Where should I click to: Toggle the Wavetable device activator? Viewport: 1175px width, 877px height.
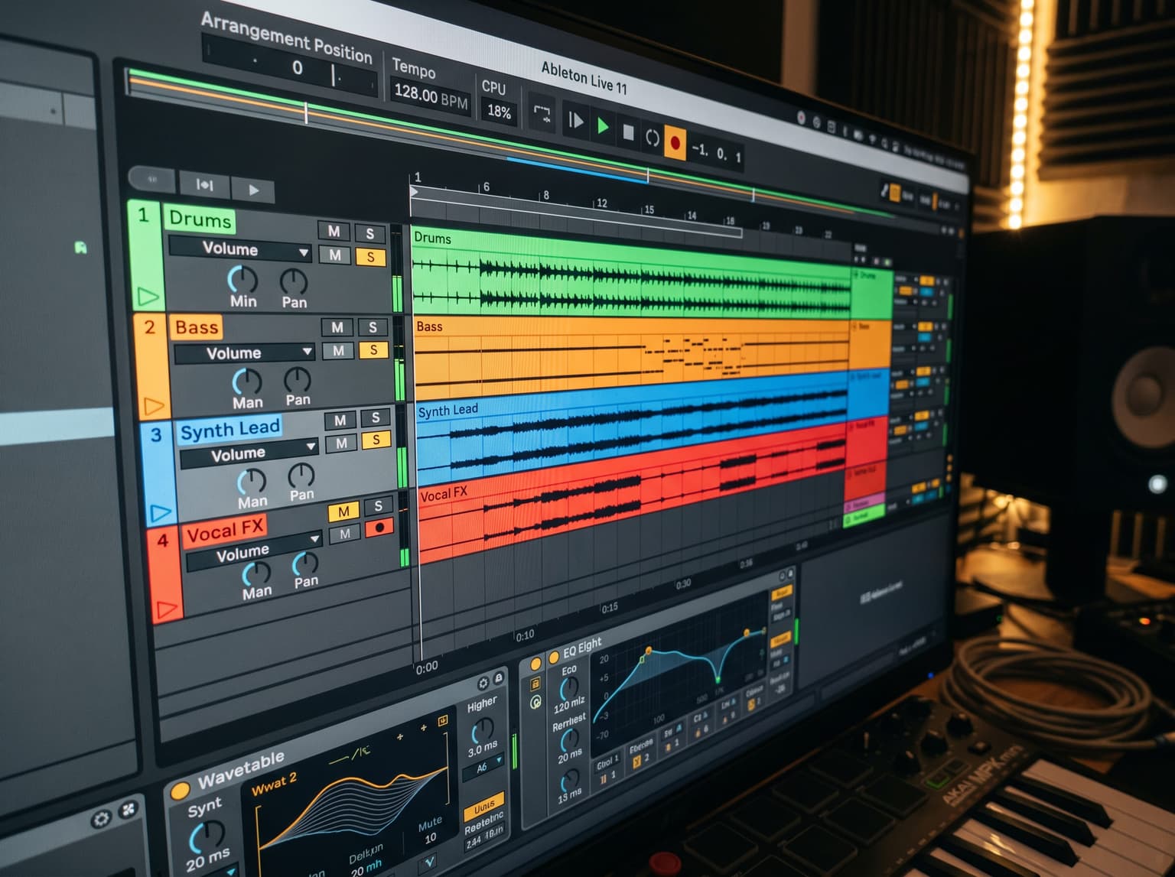(x=181, y=791)
